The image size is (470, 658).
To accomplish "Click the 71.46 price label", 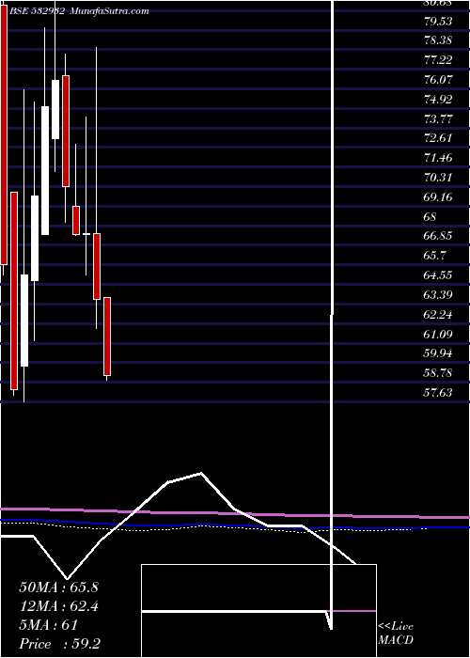I will (439, 158).
